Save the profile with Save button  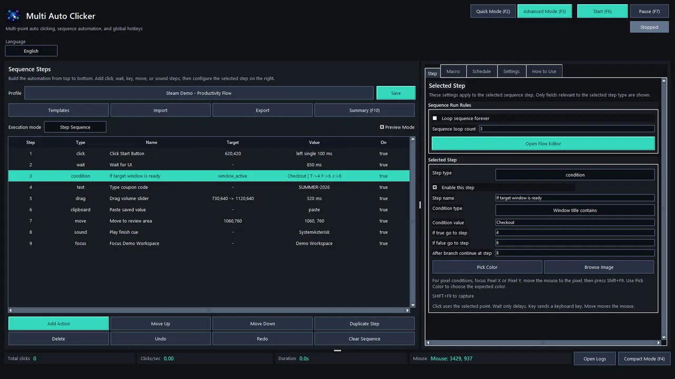pos(396,93)
